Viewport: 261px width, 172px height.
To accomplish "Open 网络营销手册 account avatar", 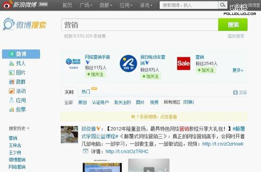I will pyautogui.click(x=73, y=63).
